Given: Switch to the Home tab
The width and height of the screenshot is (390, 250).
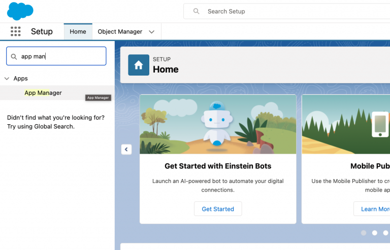Looking at the screenshot, I should tap(78, 31).
